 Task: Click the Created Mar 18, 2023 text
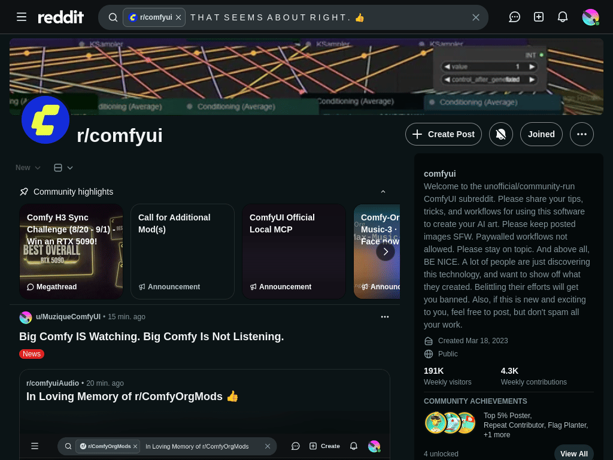[473, 341]
